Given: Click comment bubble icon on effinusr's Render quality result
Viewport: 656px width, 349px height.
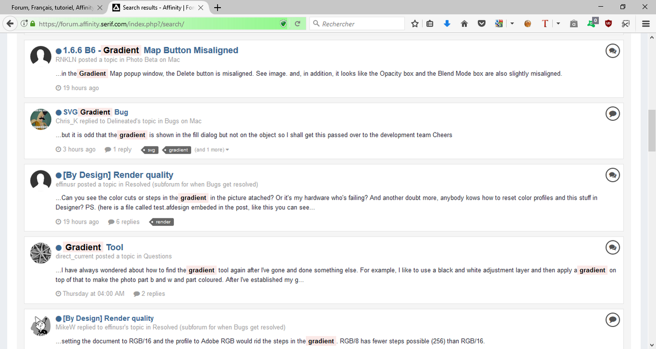Looking at the screenshot, I should click(612, 175).
